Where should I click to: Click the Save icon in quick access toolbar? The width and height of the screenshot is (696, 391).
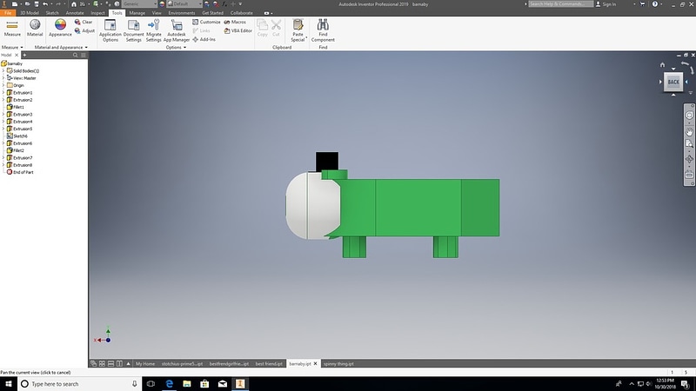coord(37,4)
